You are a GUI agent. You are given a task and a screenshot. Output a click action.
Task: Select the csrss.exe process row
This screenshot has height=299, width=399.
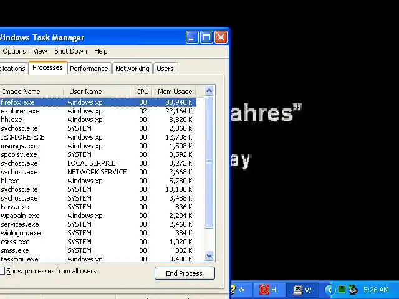click(x=98, y=242)
